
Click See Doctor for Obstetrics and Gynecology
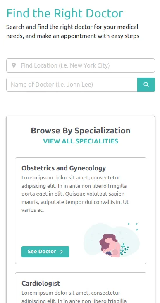[45, 252]
